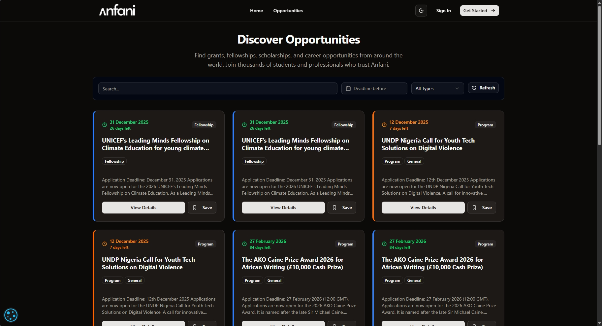Toggle dark mode with the moon icon
This screenshot has height=326, width=602.
click(x=421, y=10)
